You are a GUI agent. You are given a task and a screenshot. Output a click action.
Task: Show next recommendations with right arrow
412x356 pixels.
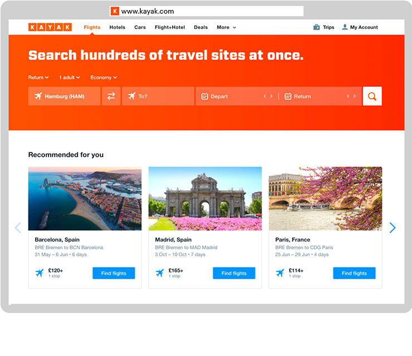click(x=393, y=228)
